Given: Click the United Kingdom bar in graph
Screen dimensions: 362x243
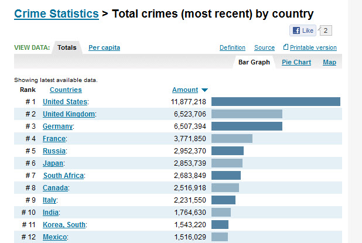Looking at the screenshot, I should (x=247, y=114).
